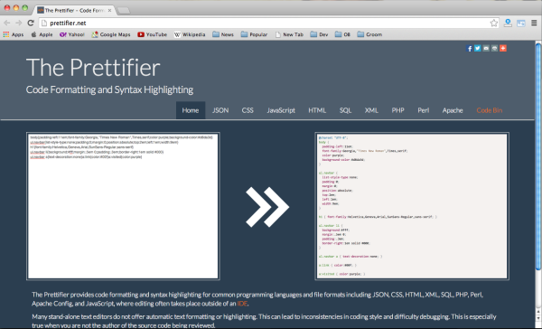Open the orange Code Bin link
The height and width of the screenshot is (329, 542).
(489, 110)
